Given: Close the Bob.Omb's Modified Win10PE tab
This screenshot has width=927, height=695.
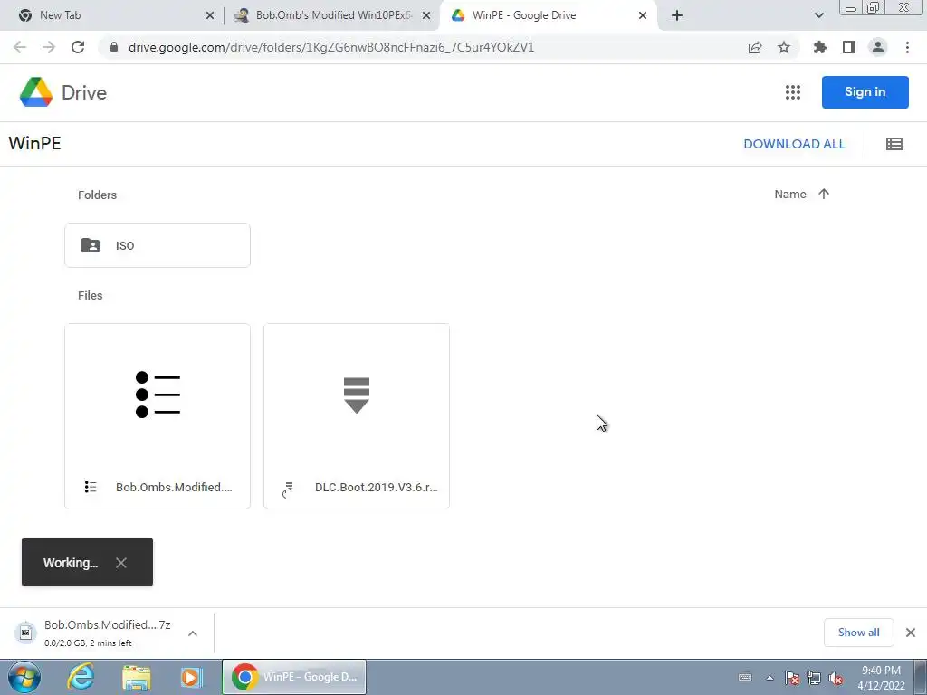Looking at the screenshot, I should click(x=426, y=15).
